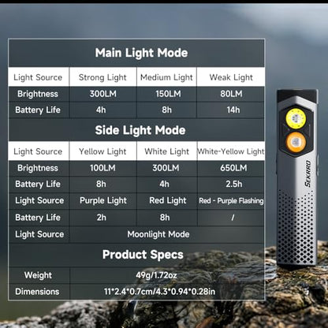Click the SEKRRO brand logo on the flashlight

(307, 173)
